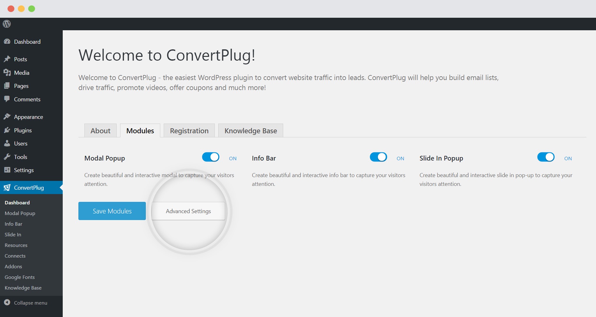
Task: Click the Slide In Popup module heading
Action: (441, 158)
